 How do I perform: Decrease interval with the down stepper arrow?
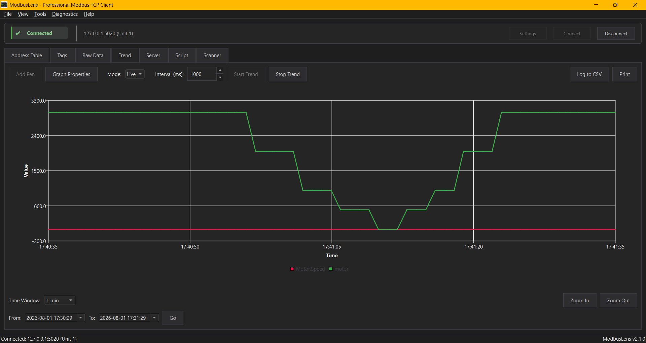click(x=220, y=78)
